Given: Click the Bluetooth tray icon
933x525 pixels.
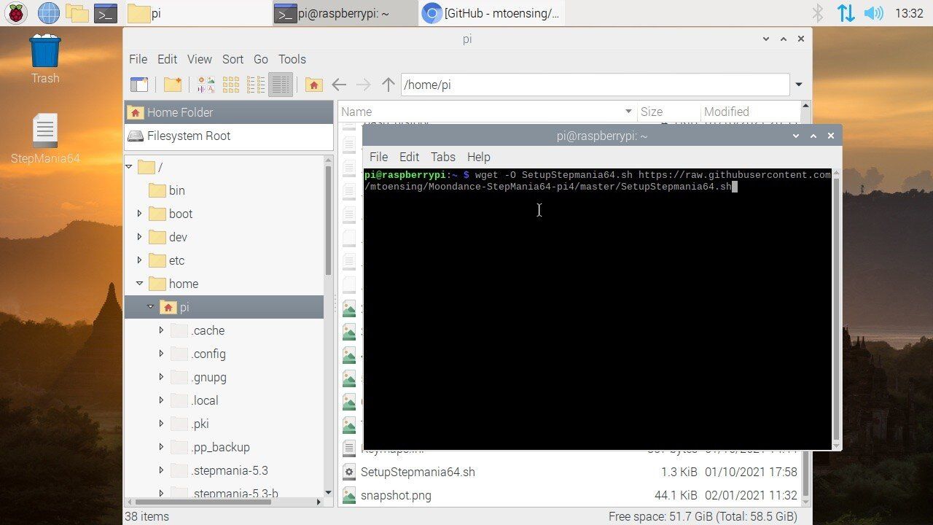Looking at the screenshot, I should 818,13.
